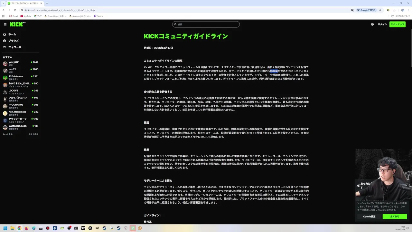The image size is (412, 232).
Task: Open LOCOV2 recommended channel
Action: [x=20, y=92]
